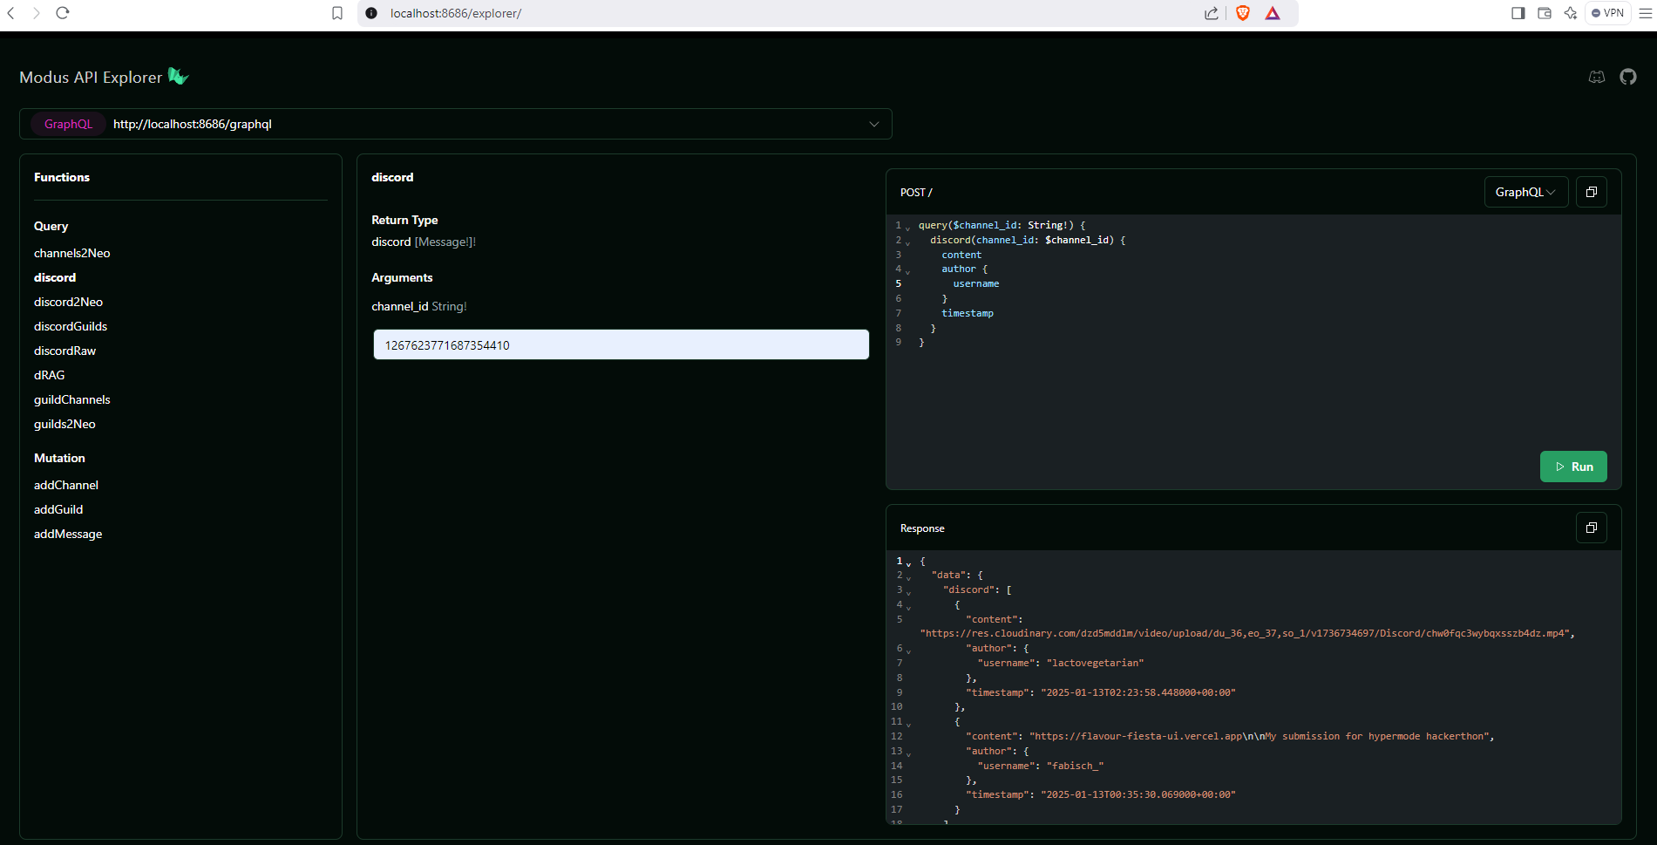Click the channel_id input field

(621, 344)
